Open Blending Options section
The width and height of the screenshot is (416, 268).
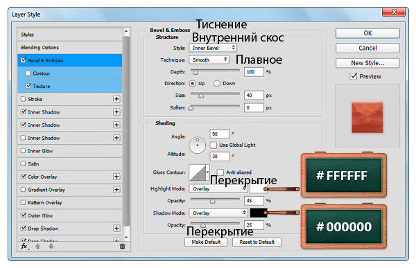click(x=70, y=48)
